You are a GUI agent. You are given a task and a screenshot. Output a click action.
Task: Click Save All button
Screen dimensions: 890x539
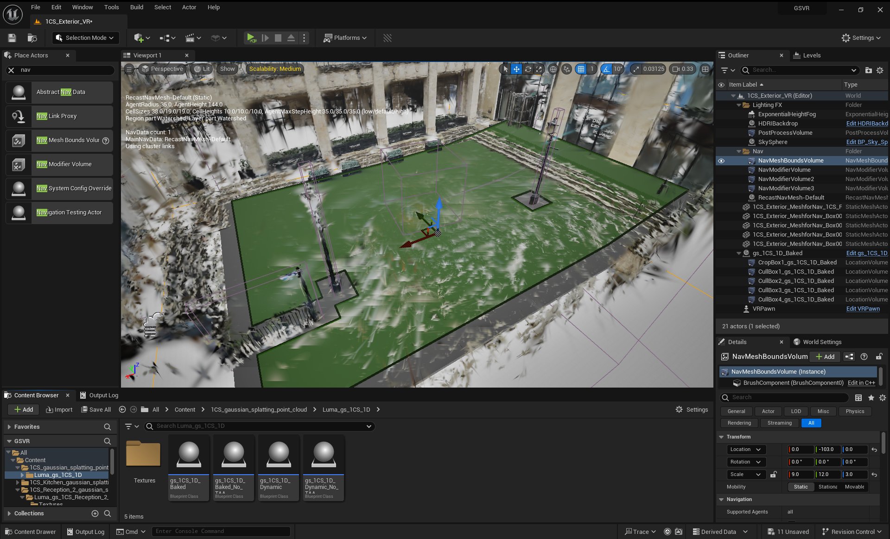[x=96, y=410]
